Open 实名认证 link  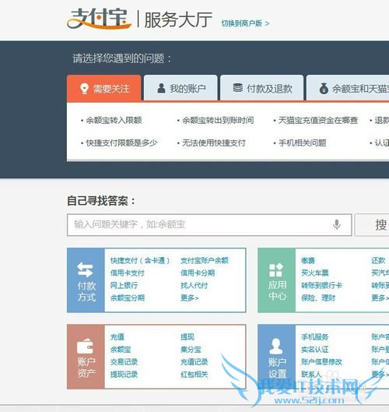click(x=315, y=350)
